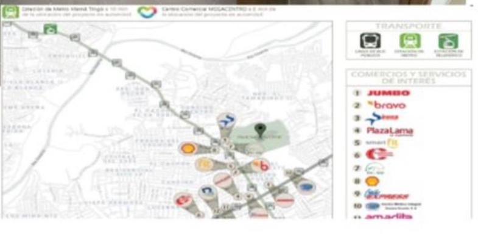Select the Bravo logo in the legend
Viewport: 478px width, 250px height.
(x=387, y=105)
